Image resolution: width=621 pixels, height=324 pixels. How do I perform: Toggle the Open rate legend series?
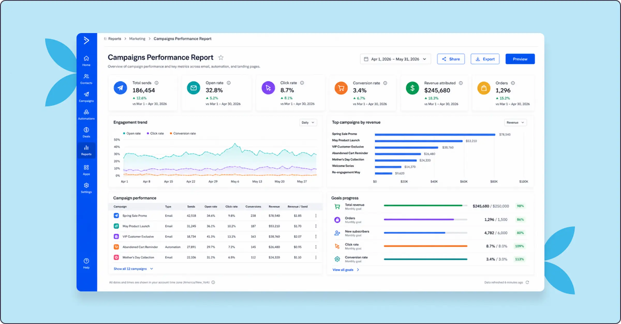click(x=132, y=134)
